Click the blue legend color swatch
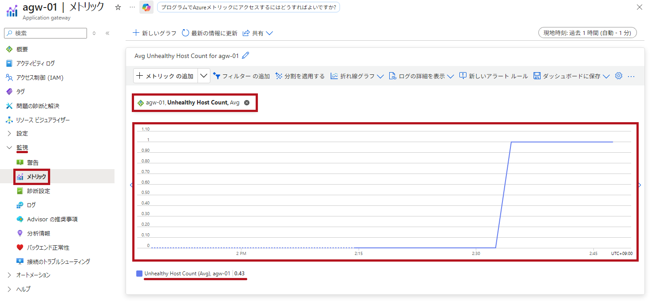Image resolution: width=652 pixels, height=301 pixels. (x=139, y=274)
